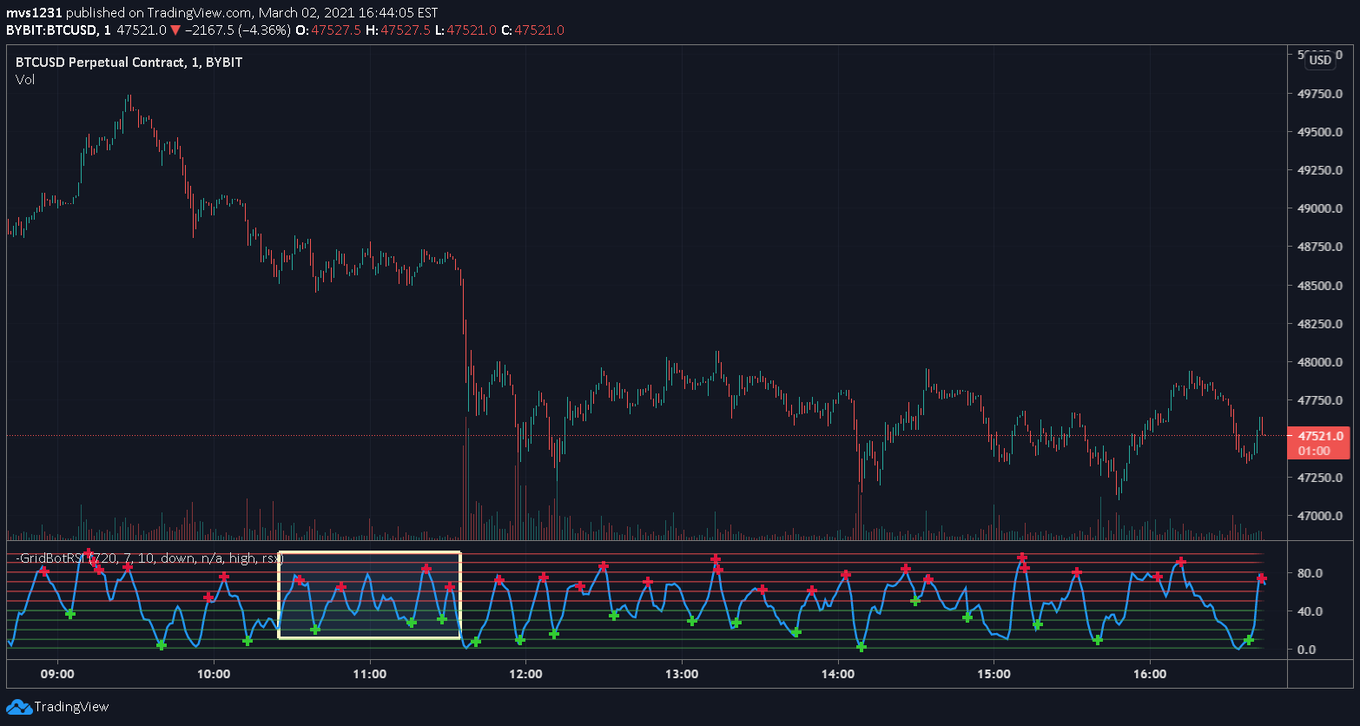Click the Low value L:47521.0
This screenshot has height=726, width=1360.
coord(465,30)
